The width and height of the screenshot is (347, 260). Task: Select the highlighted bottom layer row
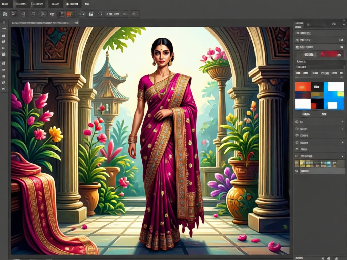320,171
